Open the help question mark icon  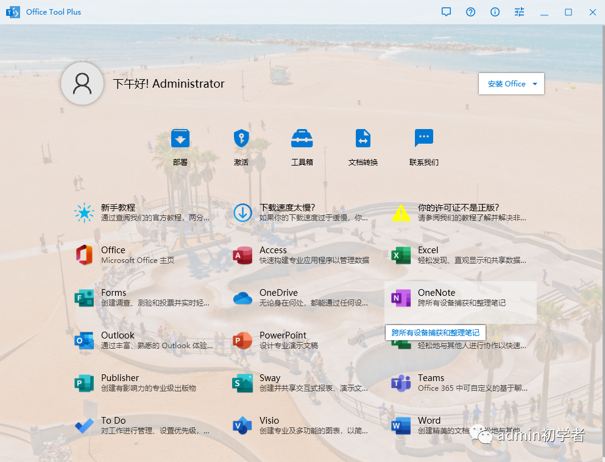tap(470, 12)
